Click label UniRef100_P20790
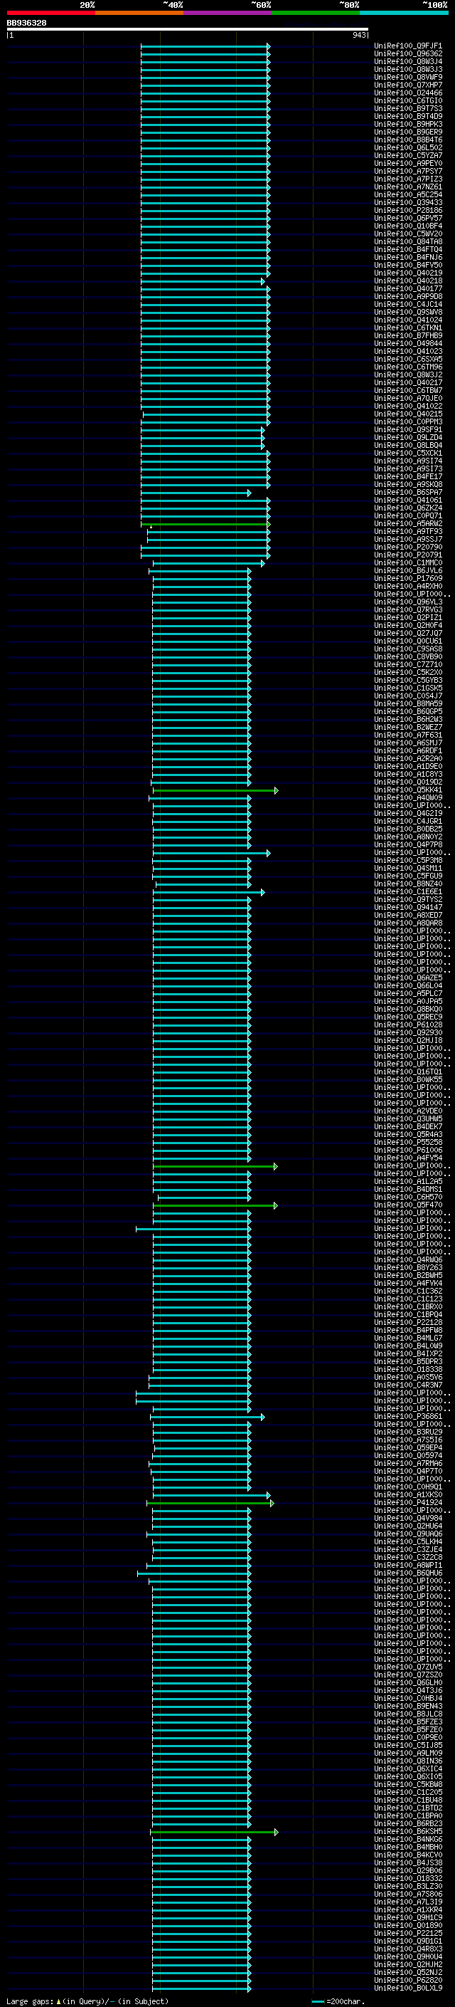This screenshot has height=2007, width=455. pyautogui.click(x=408, y=547)
